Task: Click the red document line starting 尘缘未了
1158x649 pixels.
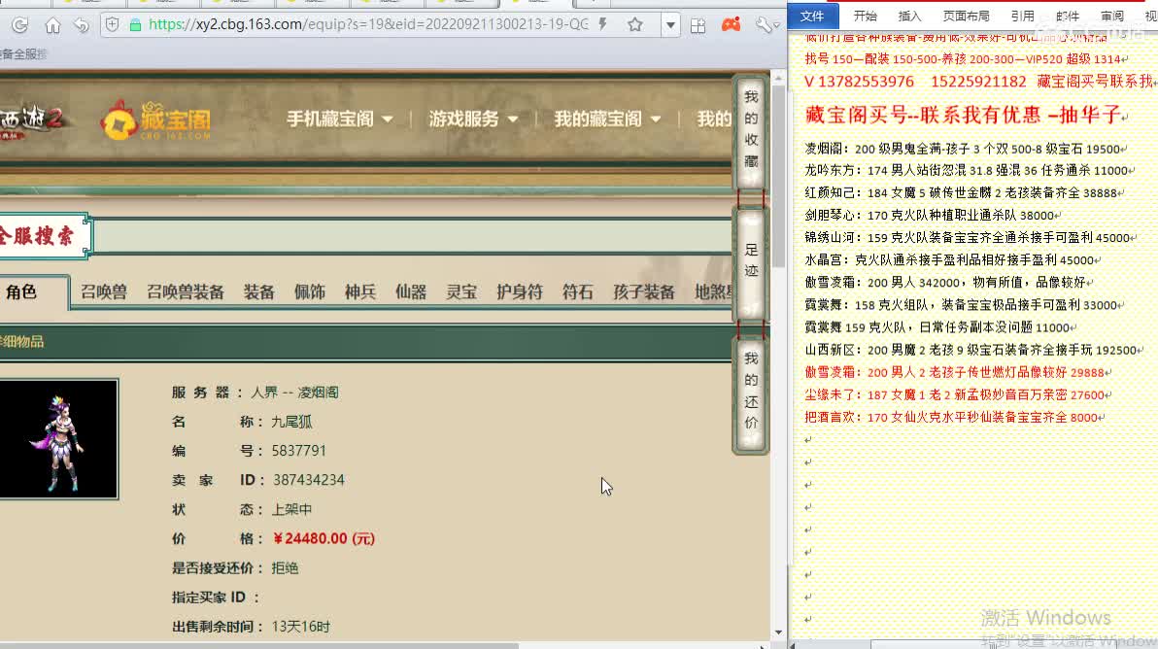Action: [956, 395]
